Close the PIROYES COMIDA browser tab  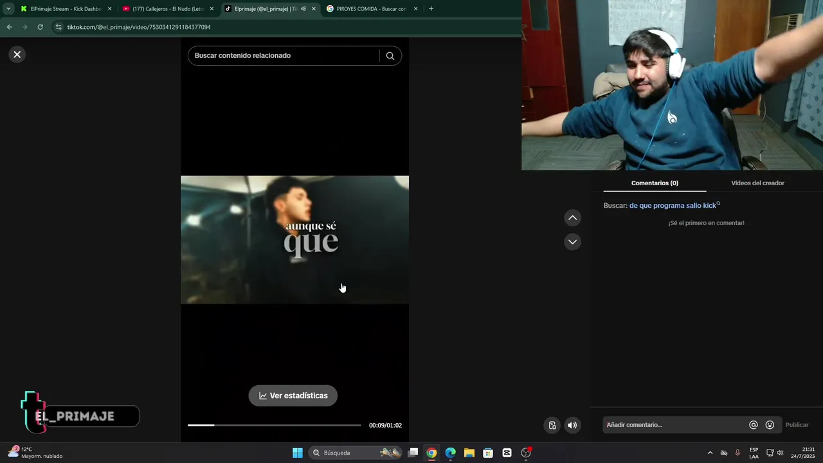click(415, 9)
